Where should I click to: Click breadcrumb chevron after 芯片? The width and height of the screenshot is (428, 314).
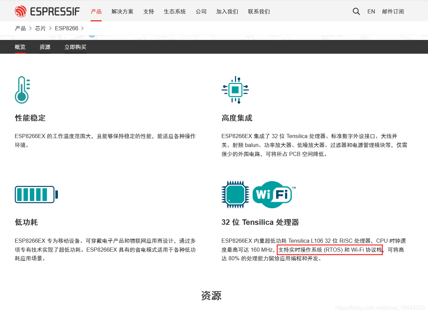click(50, 28)
